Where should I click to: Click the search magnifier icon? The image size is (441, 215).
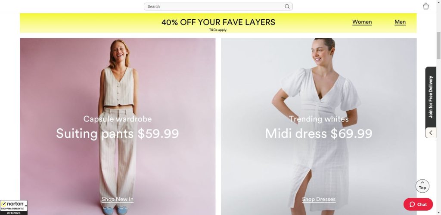coord(287,6)
